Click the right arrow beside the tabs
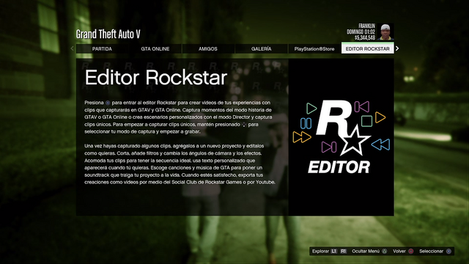This screenshot has width=469, height=264. tap(397, 48)
